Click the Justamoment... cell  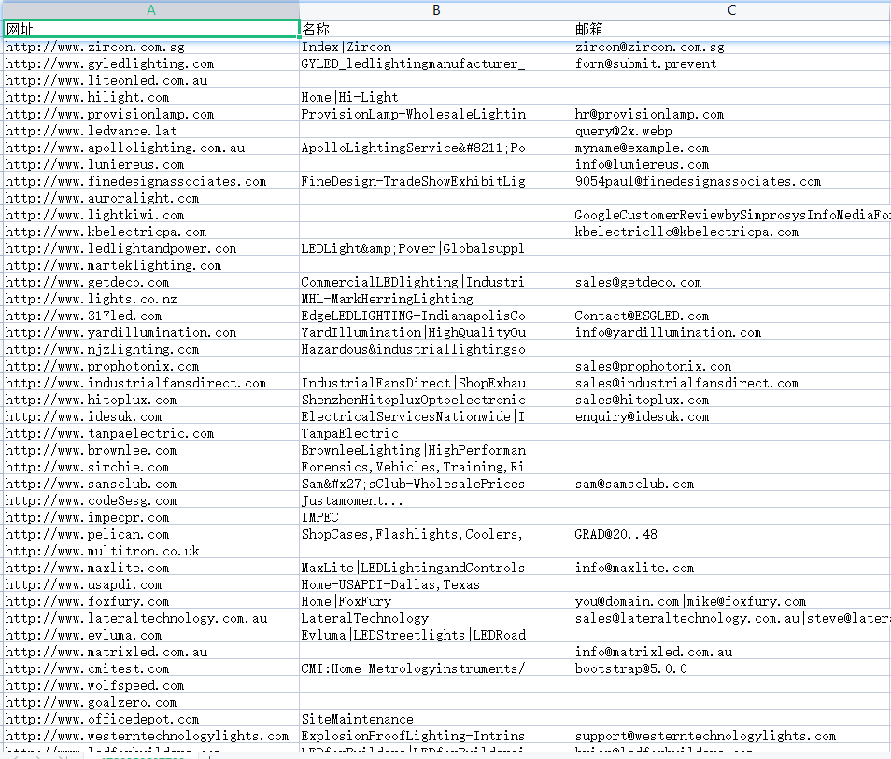point(436,500)
